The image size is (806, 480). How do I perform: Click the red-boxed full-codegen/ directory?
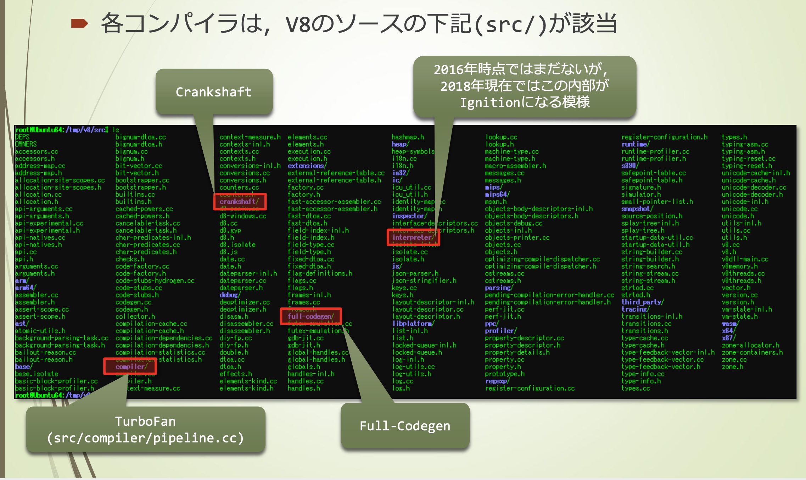(310, 316)
